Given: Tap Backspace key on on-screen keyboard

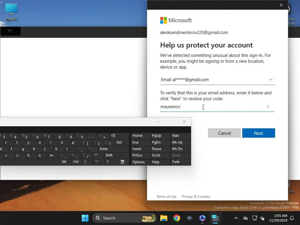Looking at the screenshot, I should 119,136.
